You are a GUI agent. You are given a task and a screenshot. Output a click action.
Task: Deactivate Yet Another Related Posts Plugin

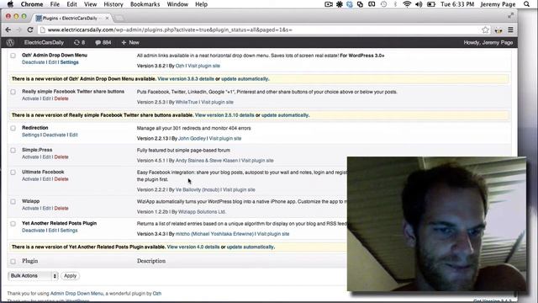[34, 231]
